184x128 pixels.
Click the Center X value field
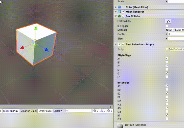(x=176, y=34)
